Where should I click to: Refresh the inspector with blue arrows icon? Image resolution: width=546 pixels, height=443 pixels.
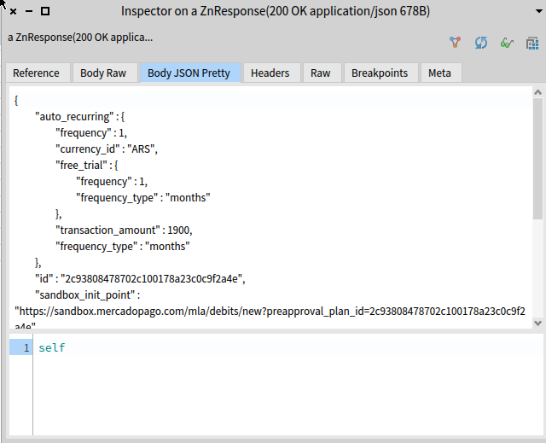[481, 43]
